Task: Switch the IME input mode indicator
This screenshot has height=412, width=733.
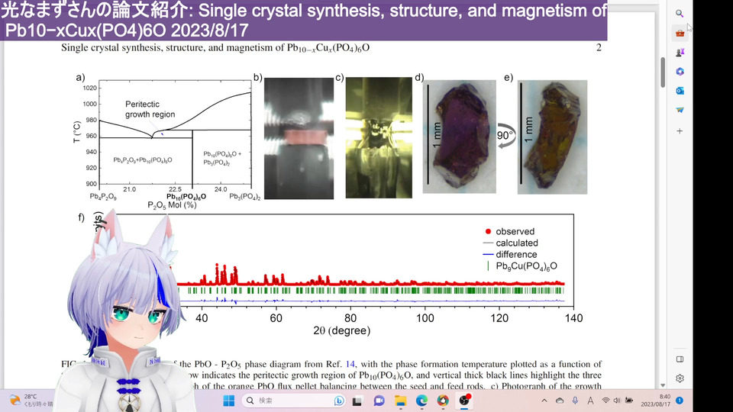Action: pyautogui.click(x=590, y=401)
